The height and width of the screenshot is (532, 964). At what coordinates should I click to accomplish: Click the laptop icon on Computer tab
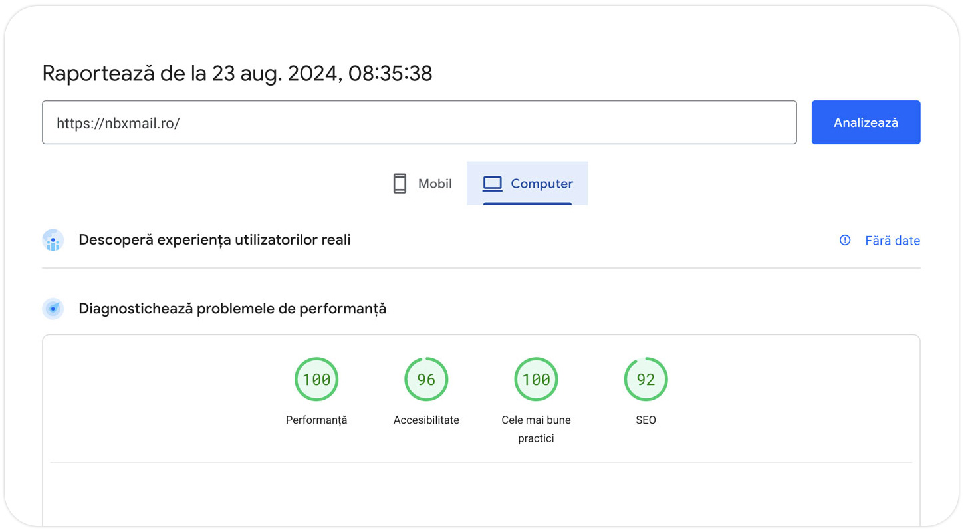493,184
